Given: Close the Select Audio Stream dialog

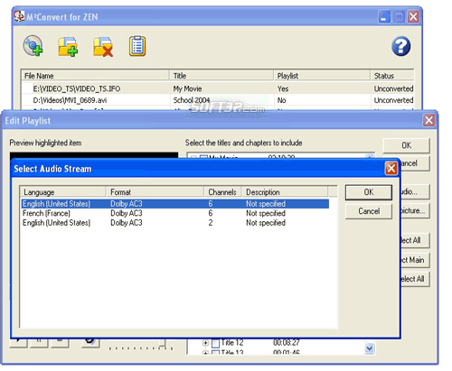Looking at the screenshot, I should point(391,168).
